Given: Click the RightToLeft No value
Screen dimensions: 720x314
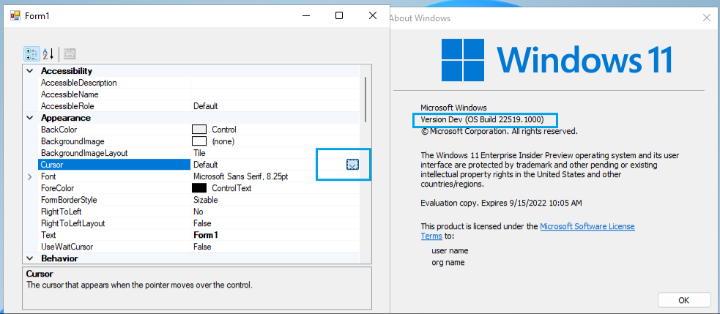Looking at the screenshot, I should pyautogui.click(x=198, y=212).
